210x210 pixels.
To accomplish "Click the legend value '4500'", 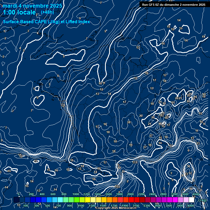I will pos(196,194).
